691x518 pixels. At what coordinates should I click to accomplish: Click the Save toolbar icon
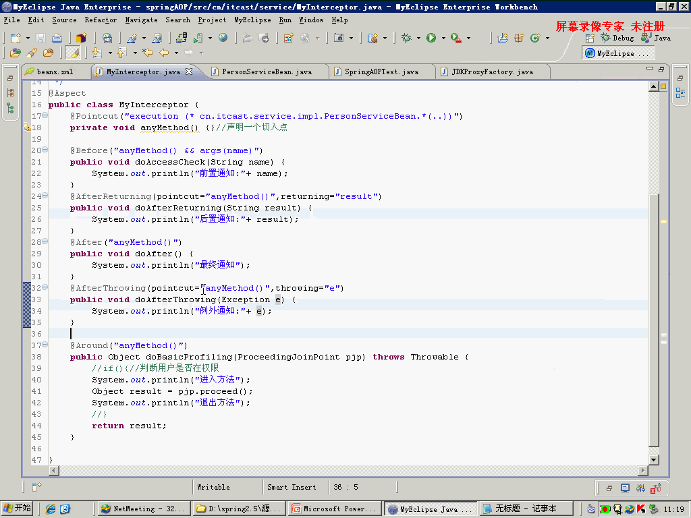pos(40,38)
